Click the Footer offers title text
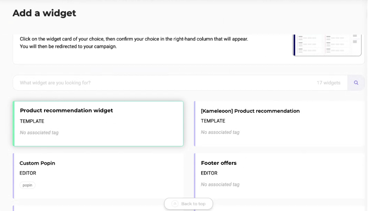The width and height of the screenshot is (368, 211). [x=219, y=163]
